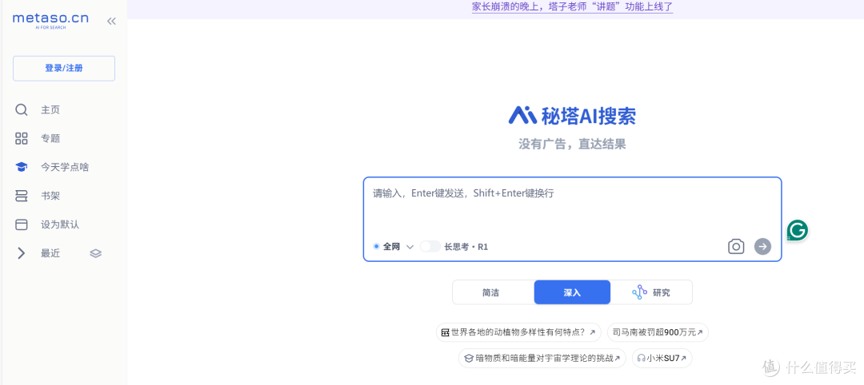Viewport: 864px width, 385px height.
Task: Upload image with camera icon
Action: coord(736,246)
